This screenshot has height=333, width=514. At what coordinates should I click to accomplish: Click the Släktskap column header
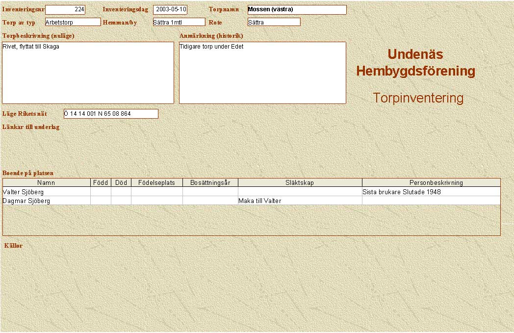pyautogui.click(x=300, y=183)
